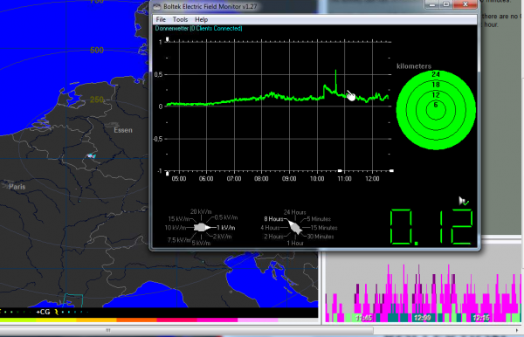The height and width of the screenshot is (337, 524).
Task: Set field scale to 20 kV/m
Action: tap(201, 212)
